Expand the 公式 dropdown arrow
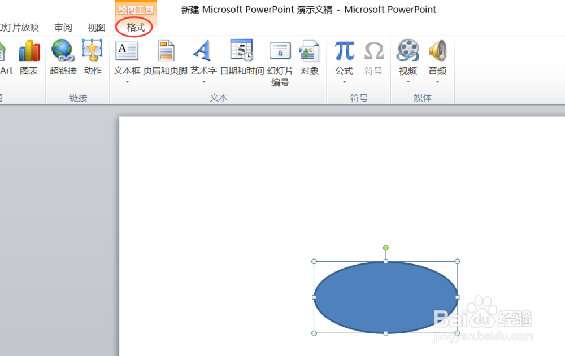Screen dimensions: 565x356 pyautogui.click(x=345, y=82)
